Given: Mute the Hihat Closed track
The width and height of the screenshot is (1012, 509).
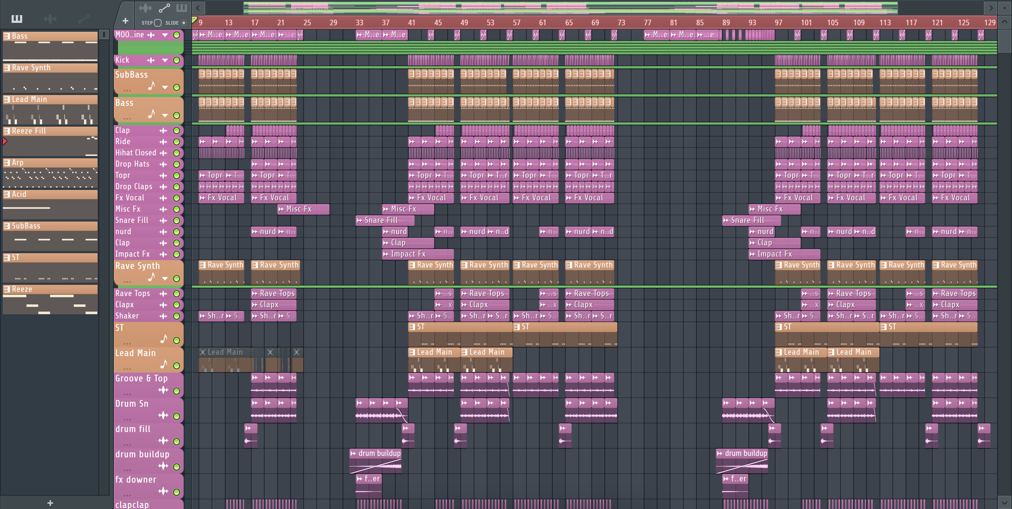Looking at the screenshot, I should click(x=177, y=153).
